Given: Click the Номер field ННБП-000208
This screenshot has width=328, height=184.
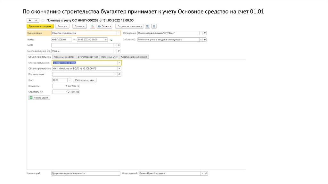Looking at the screenshot, I should 61,39.
